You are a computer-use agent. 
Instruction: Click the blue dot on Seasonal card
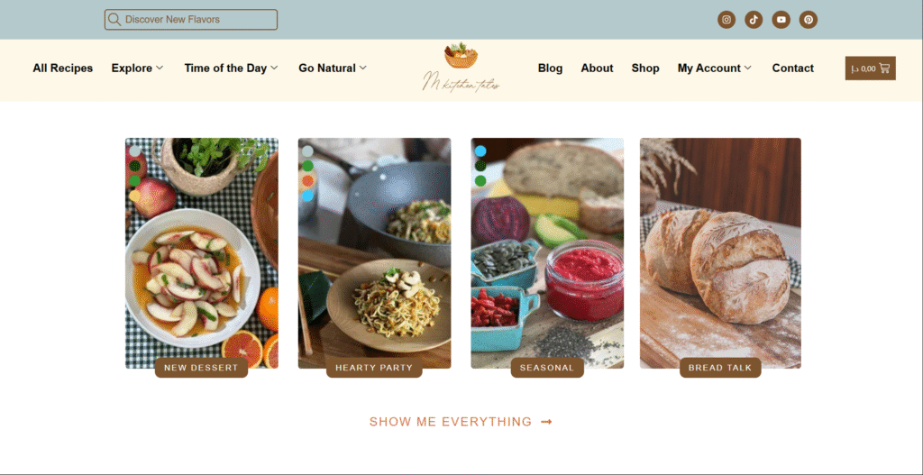click(x=480, y=151)
